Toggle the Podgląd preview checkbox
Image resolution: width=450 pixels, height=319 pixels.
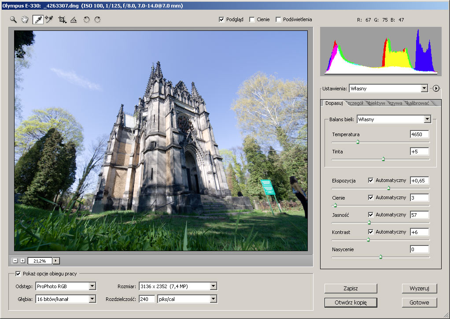pyautogui.click(x=221, y=20)
